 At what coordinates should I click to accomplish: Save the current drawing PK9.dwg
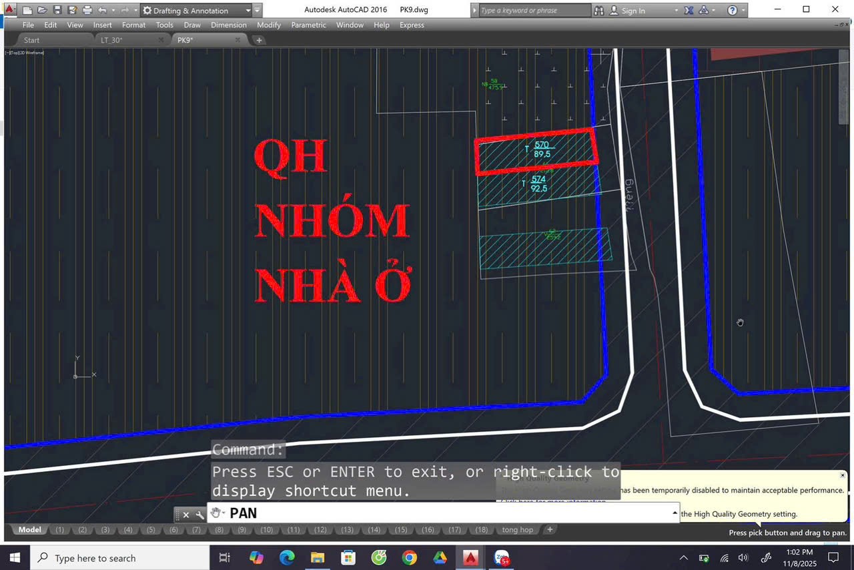coord(57,9)
